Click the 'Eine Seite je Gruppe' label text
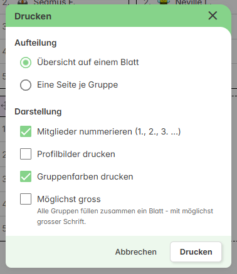 pyautogui.click(x=78, y=85)
